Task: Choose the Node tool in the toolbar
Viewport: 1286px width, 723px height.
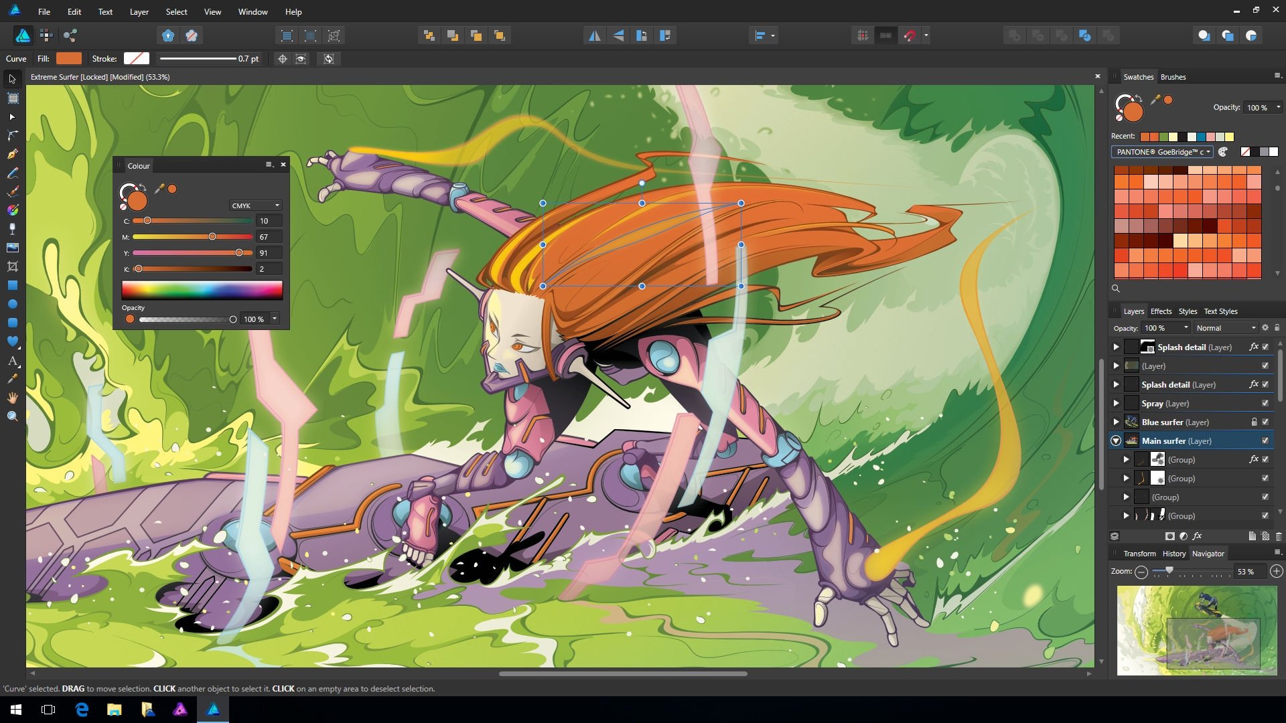Action: [x=12, y=116]
